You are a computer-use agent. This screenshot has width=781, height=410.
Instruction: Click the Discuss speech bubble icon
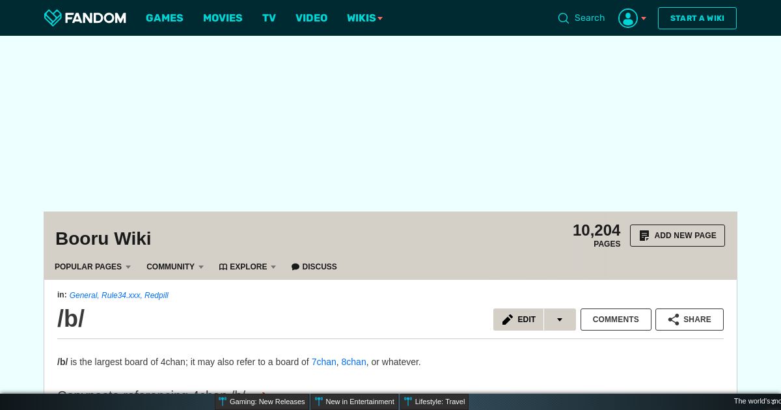295,267
